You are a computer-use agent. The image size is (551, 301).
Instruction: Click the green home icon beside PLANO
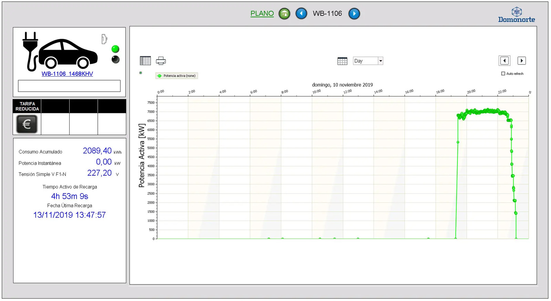pyautogui.click(x=284, y=14)
